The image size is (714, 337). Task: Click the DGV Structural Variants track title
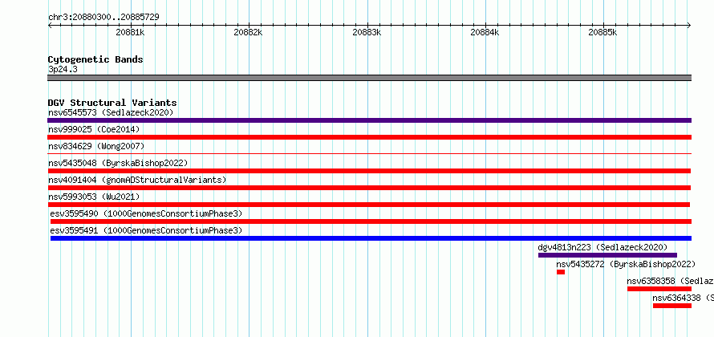coord(112,103)
